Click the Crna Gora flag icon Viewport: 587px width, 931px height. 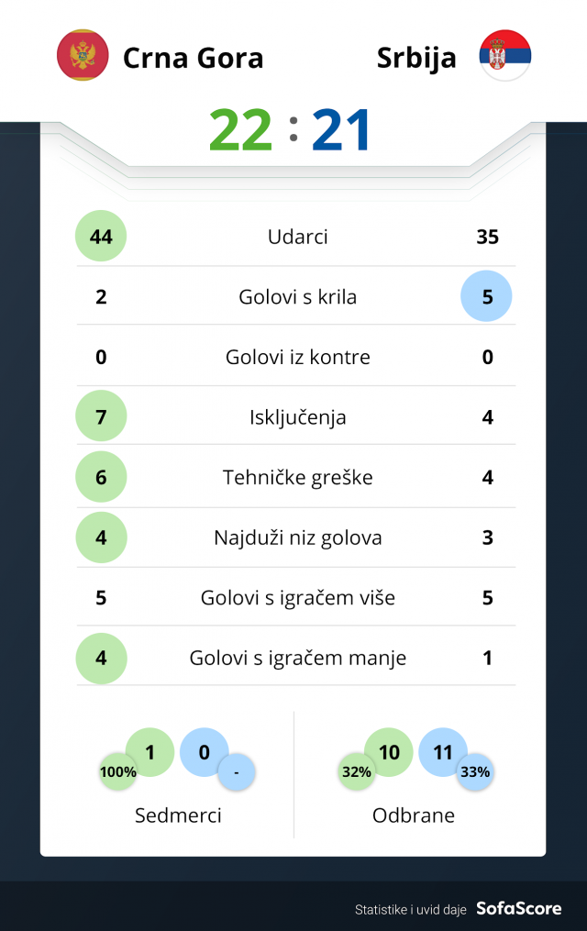83,55
